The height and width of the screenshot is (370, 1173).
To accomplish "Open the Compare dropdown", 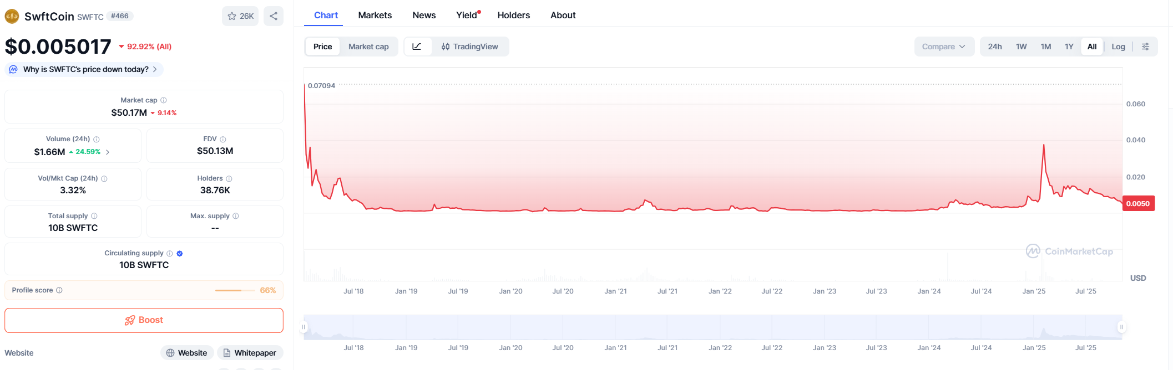I will pyautogui.click(x=943, y=47).
